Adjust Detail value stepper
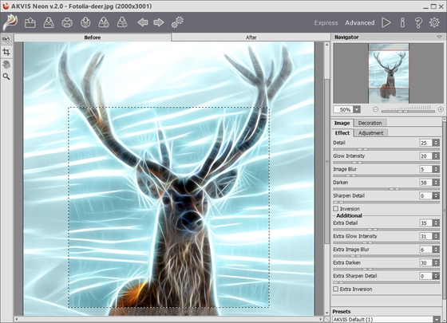The width and height of the screenshot is (447, 323). coord(436,143)
